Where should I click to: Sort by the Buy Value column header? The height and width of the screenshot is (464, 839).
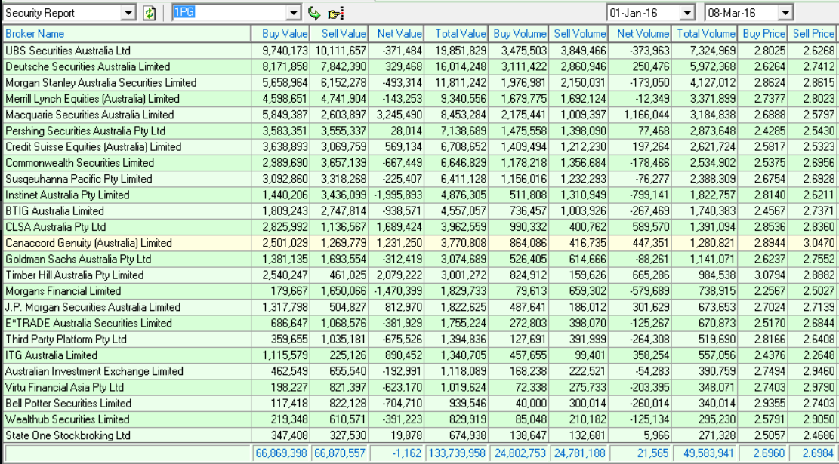click(x=280, y=34)
